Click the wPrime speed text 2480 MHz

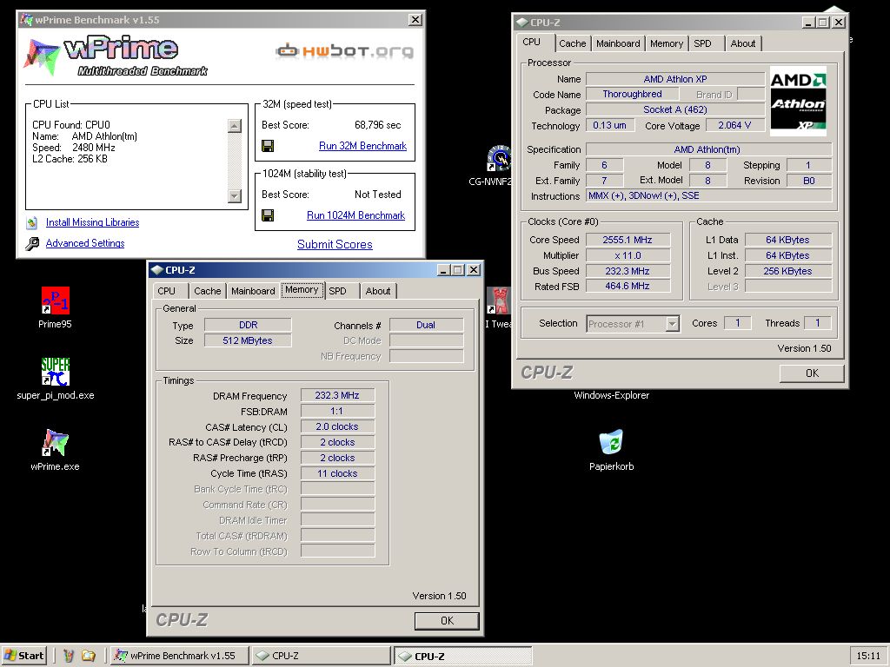(x=94, y=148)
